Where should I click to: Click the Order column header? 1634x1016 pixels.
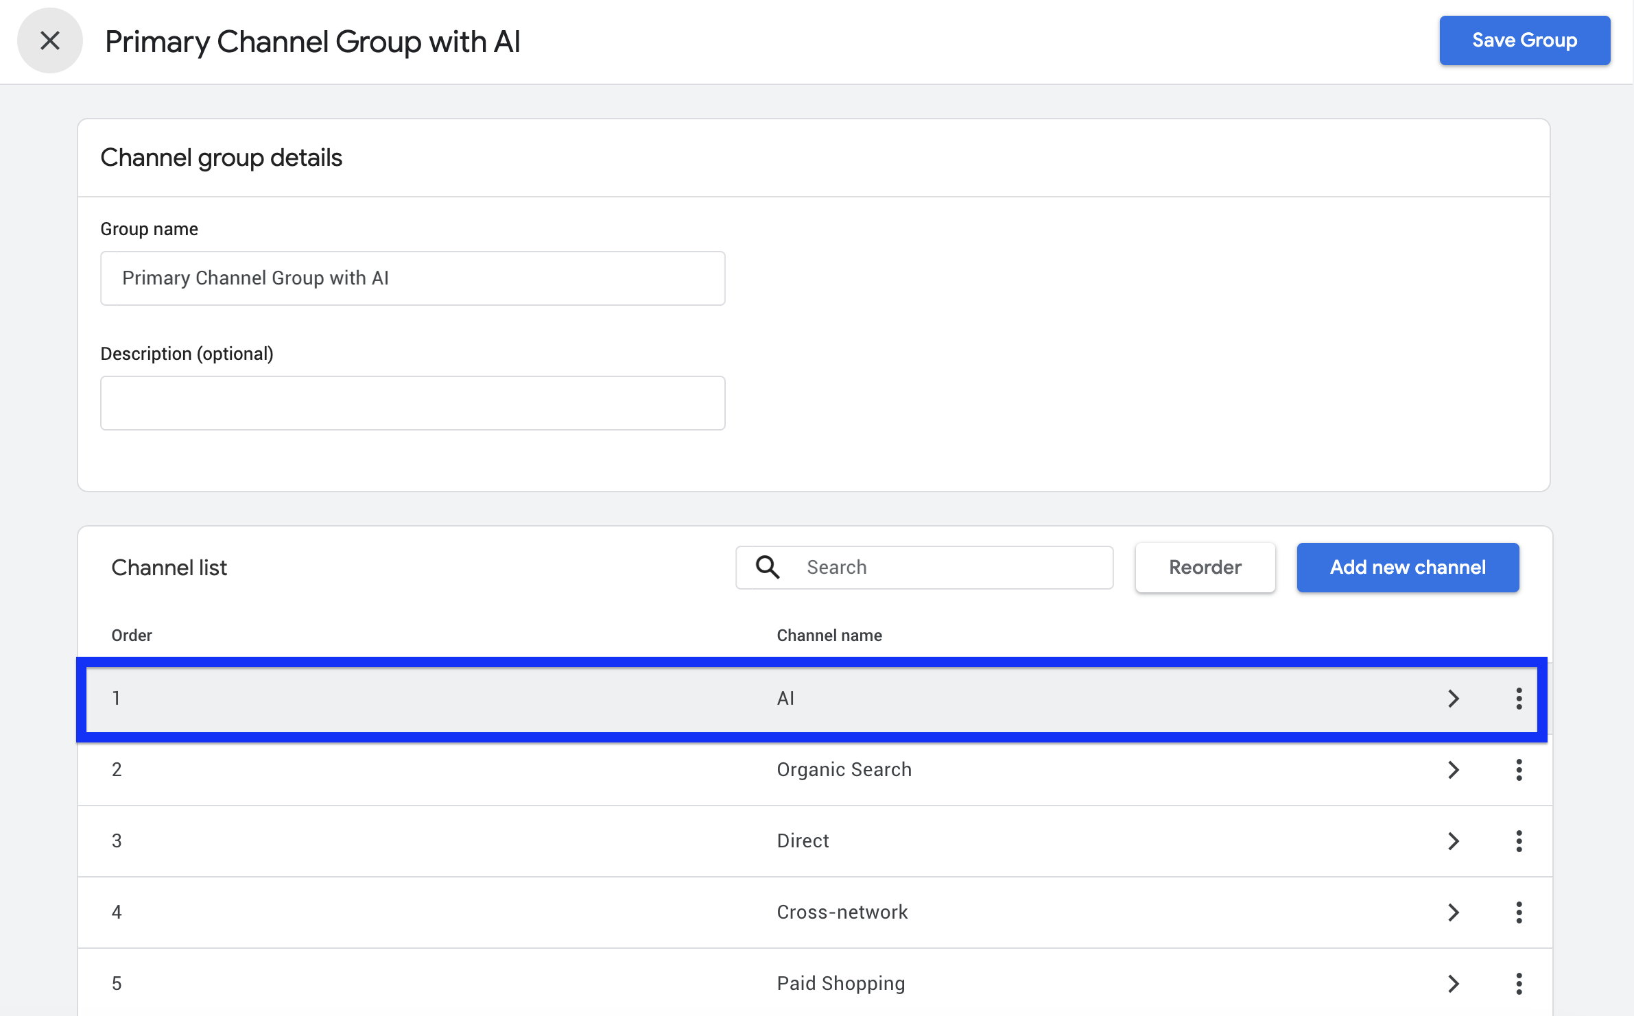point(132,635)
